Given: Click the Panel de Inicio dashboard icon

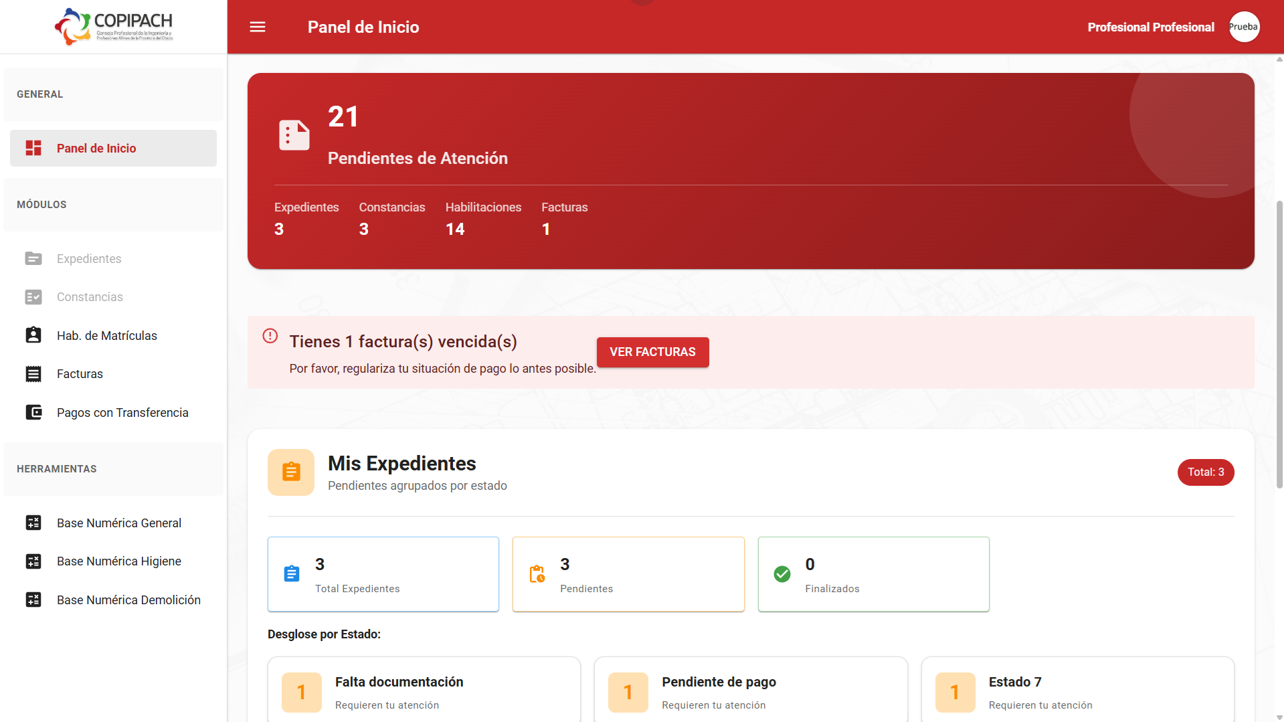Looking at the screenshot, I should [33, 148].
